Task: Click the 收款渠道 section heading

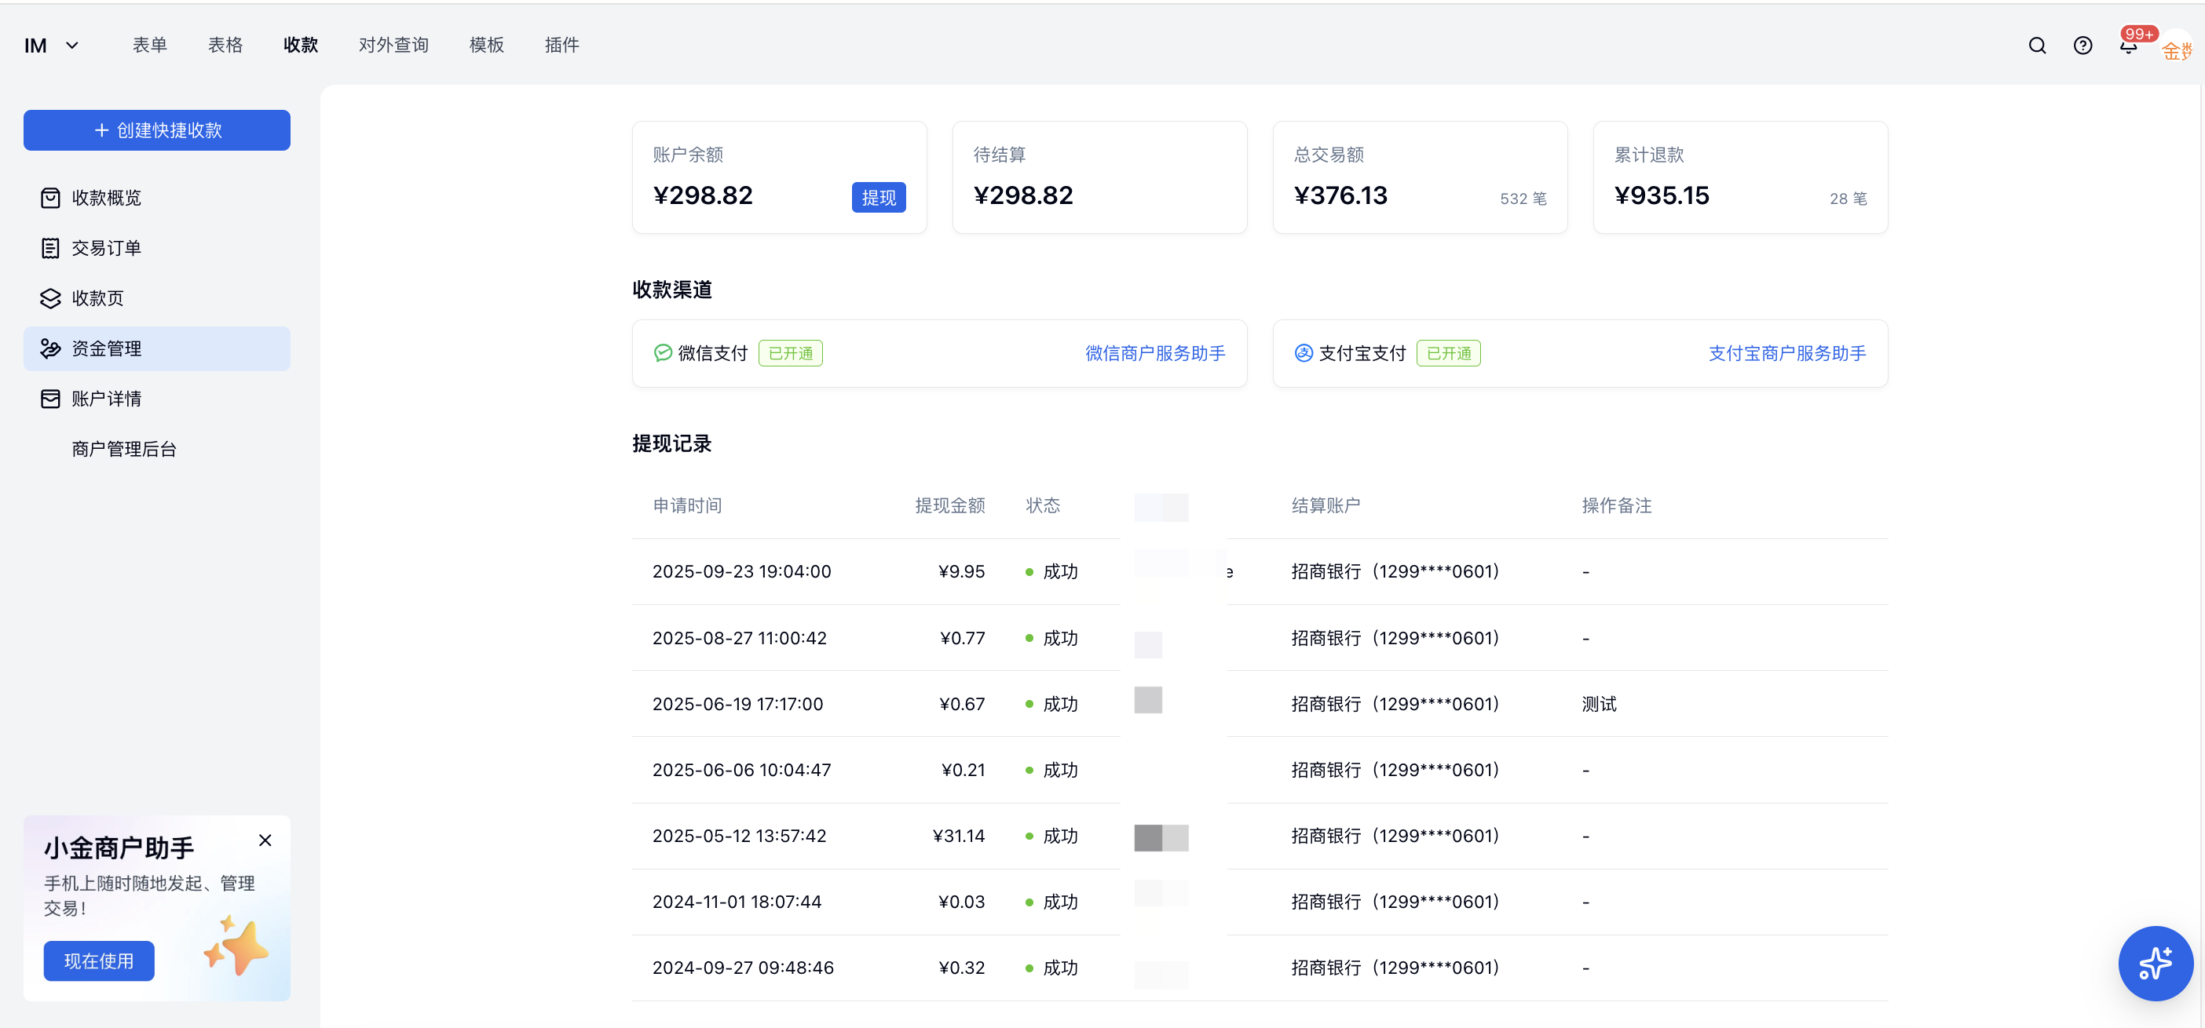Action: (672, 290)
